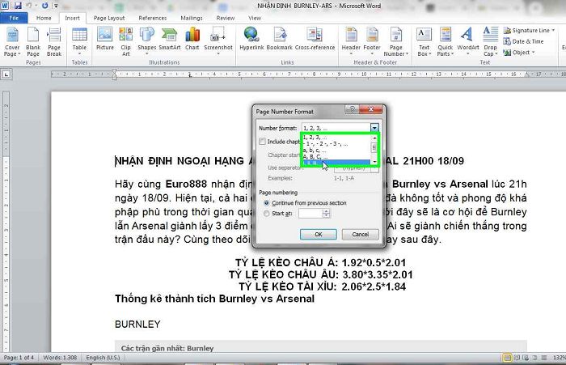This screenshot has height=365, width=566.
Task: Switch to Print Layout view in status bar
Action: click(507, 358)
